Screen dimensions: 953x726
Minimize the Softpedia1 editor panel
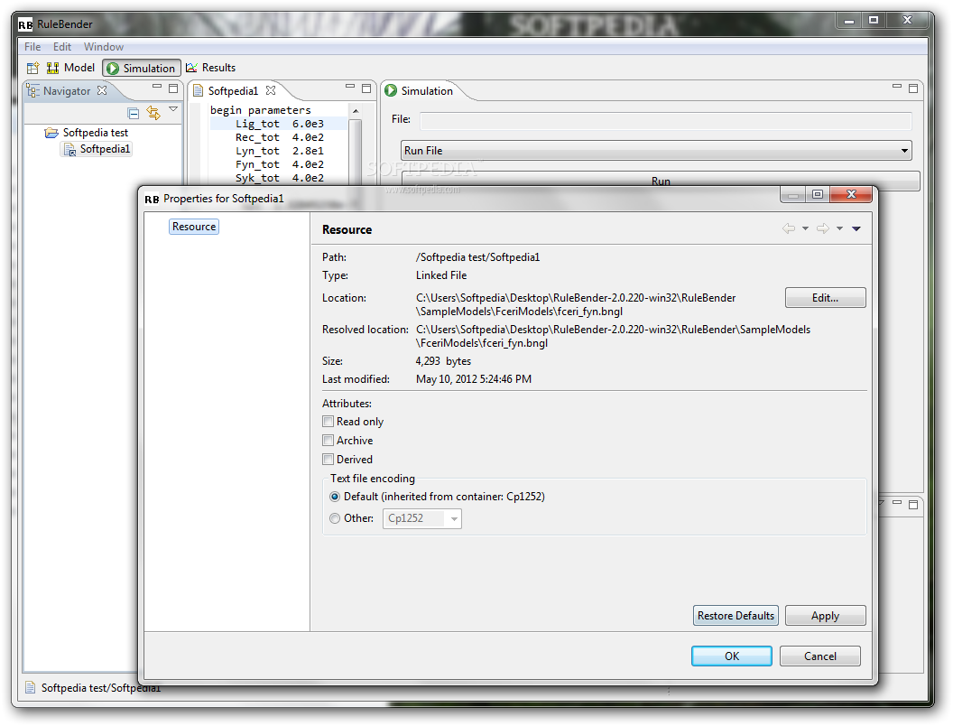point(350,87)
